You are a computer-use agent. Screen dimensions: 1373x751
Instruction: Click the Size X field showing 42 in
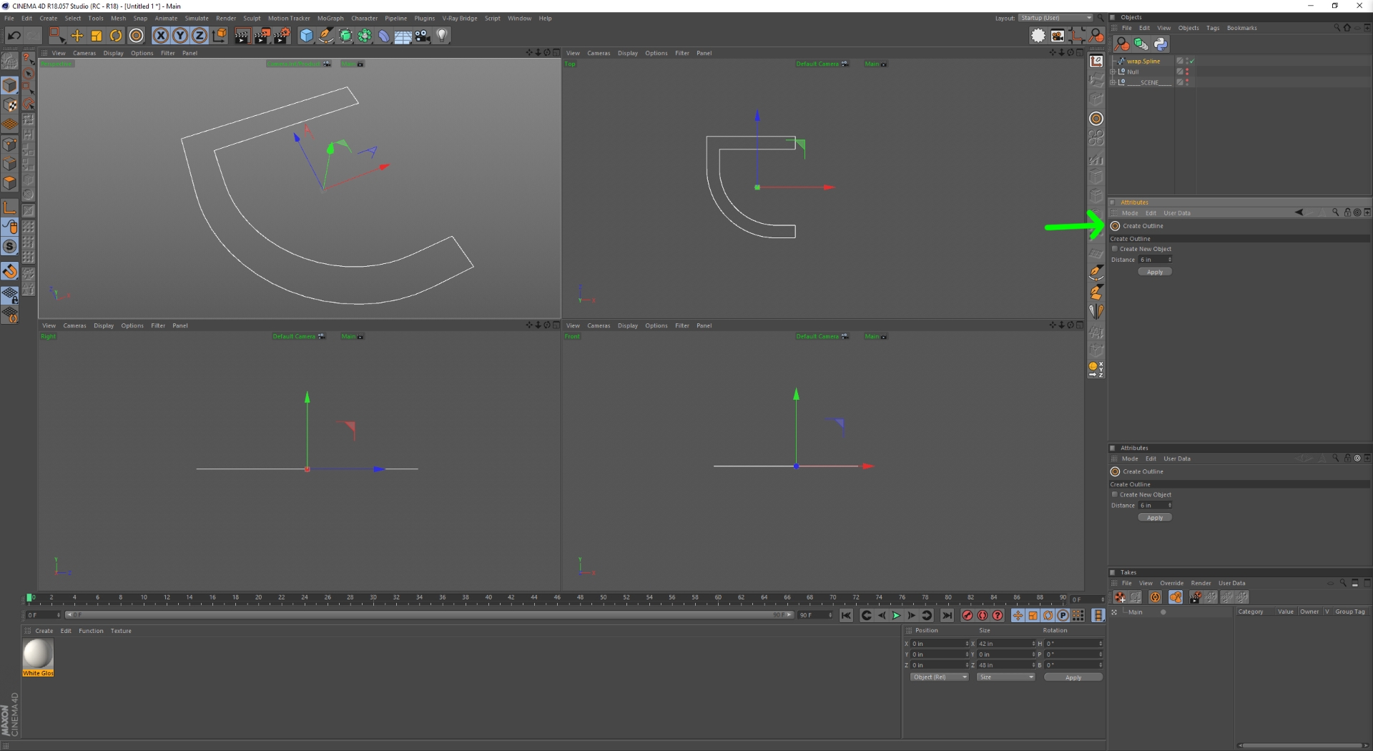tap(1005, 644)
